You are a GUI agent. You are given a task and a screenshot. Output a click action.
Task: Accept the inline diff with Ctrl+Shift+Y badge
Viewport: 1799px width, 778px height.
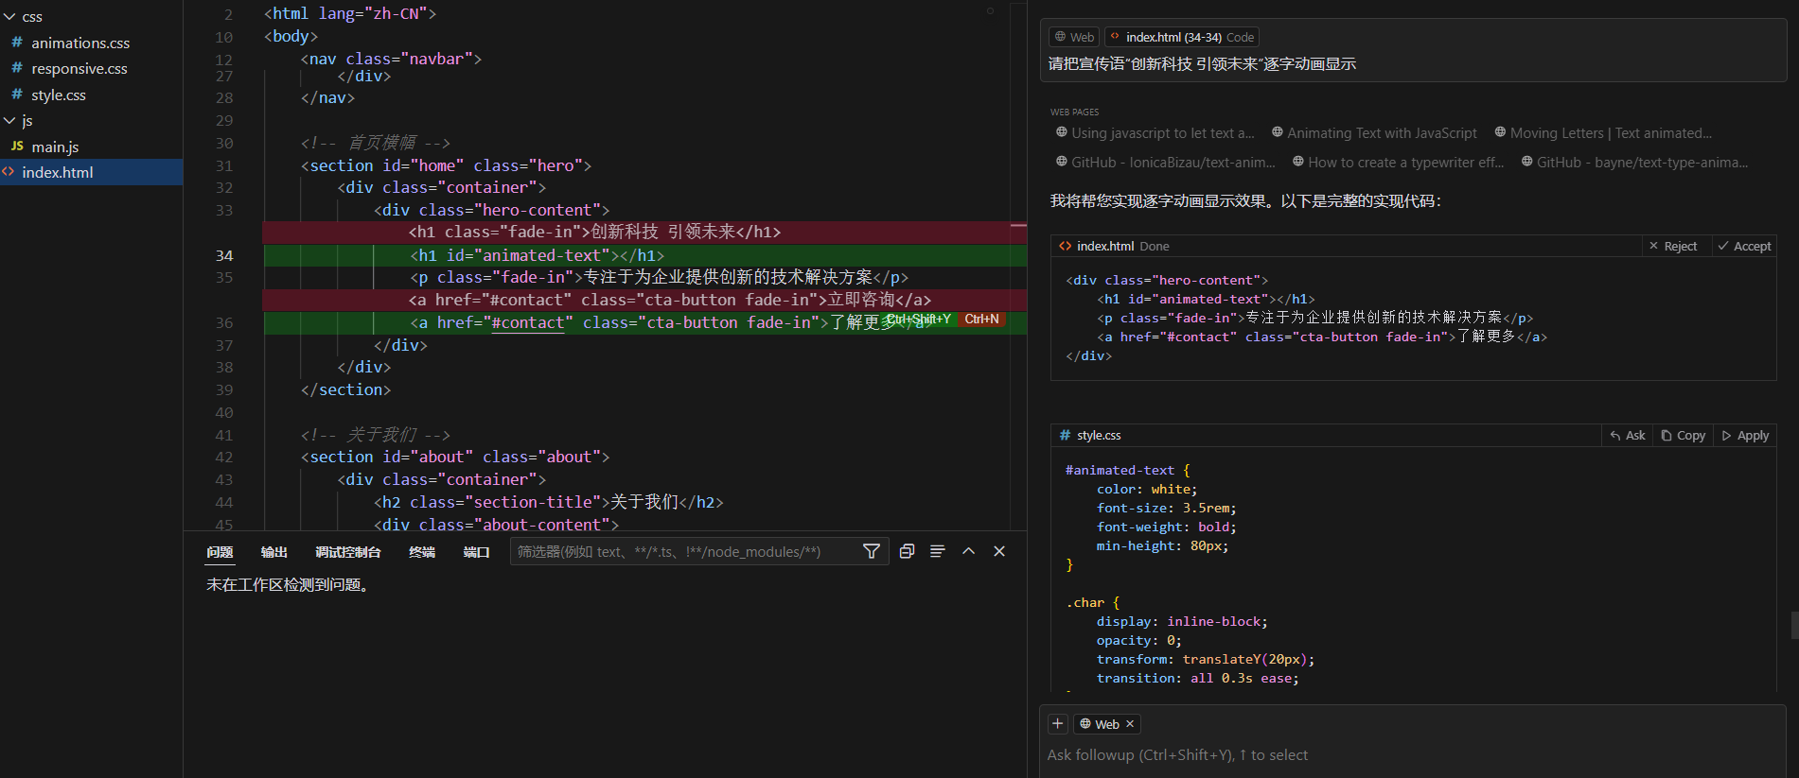(x=919, y=320)
